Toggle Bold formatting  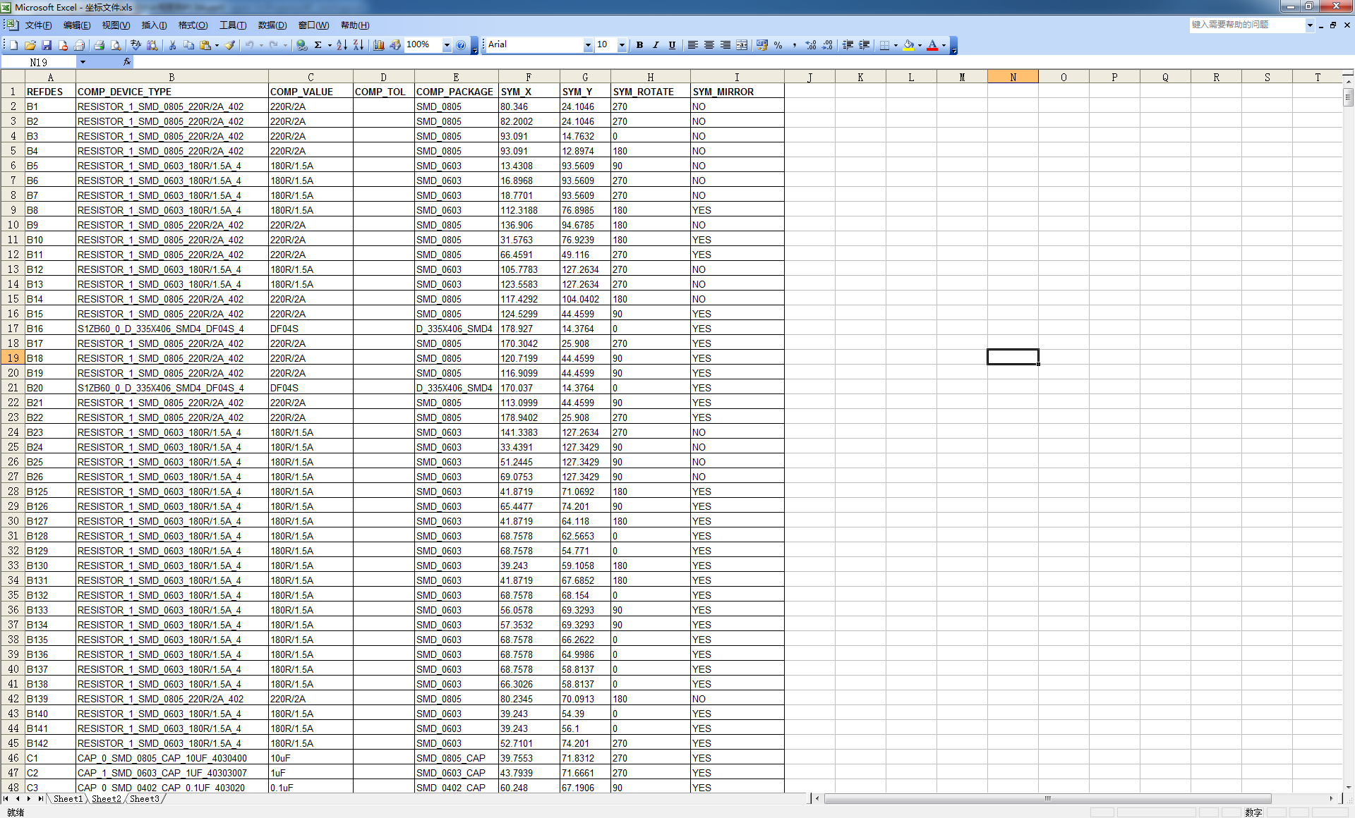639,45
